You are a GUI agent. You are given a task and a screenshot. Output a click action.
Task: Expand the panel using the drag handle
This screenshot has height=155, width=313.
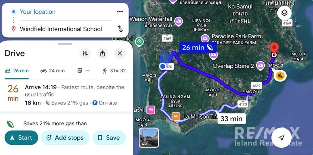tap(65, 44)
